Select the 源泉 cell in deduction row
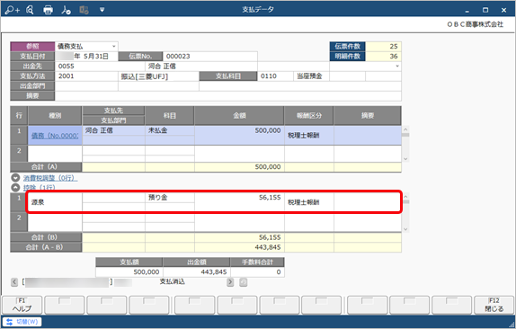The width and height of the screenshot is (516, 329). [55, 202]
